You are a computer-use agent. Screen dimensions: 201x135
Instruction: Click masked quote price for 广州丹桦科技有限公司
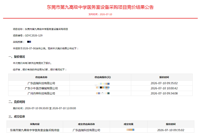tap(103, 93)
